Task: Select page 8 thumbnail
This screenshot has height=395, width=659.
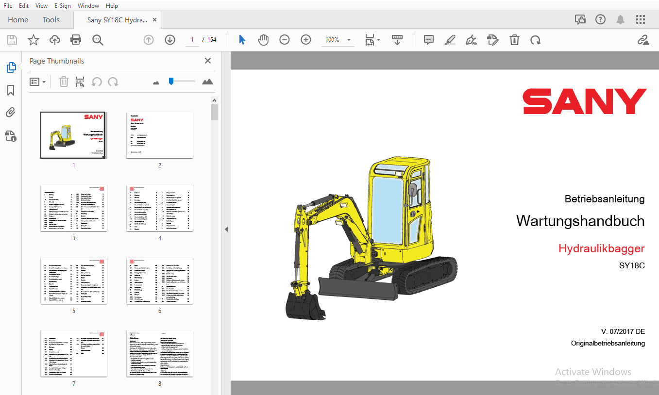Action: [x=160, y=354]
